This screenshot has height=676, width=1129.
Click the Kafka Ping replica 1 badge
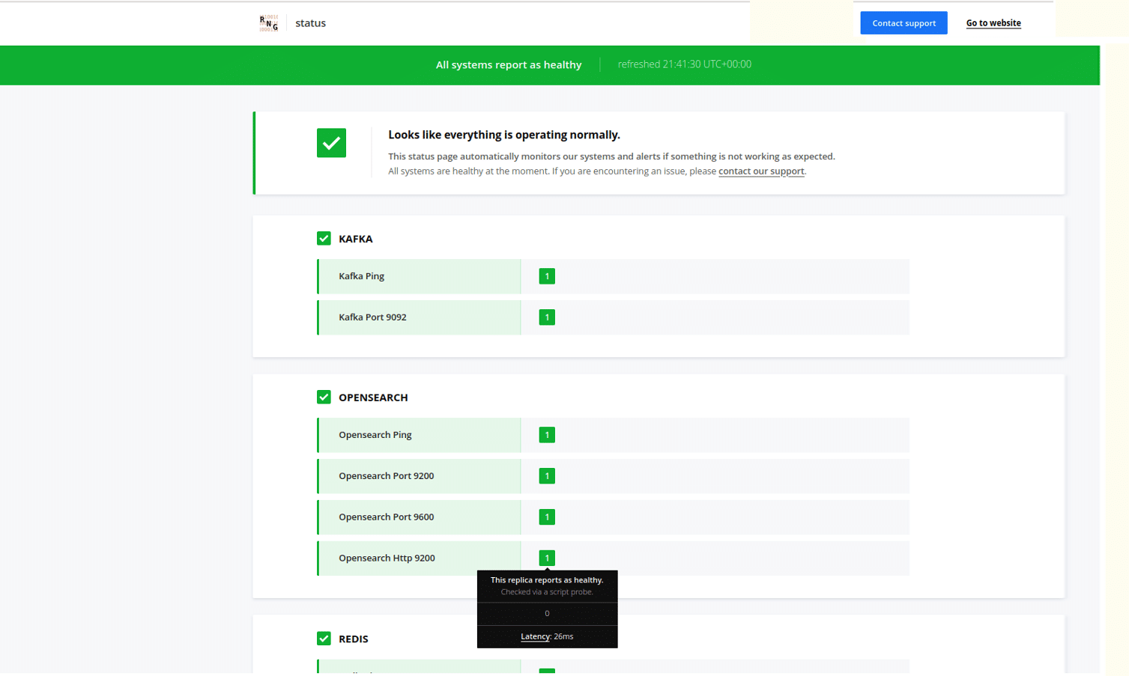pyautogui.click(x=547, y=276)
